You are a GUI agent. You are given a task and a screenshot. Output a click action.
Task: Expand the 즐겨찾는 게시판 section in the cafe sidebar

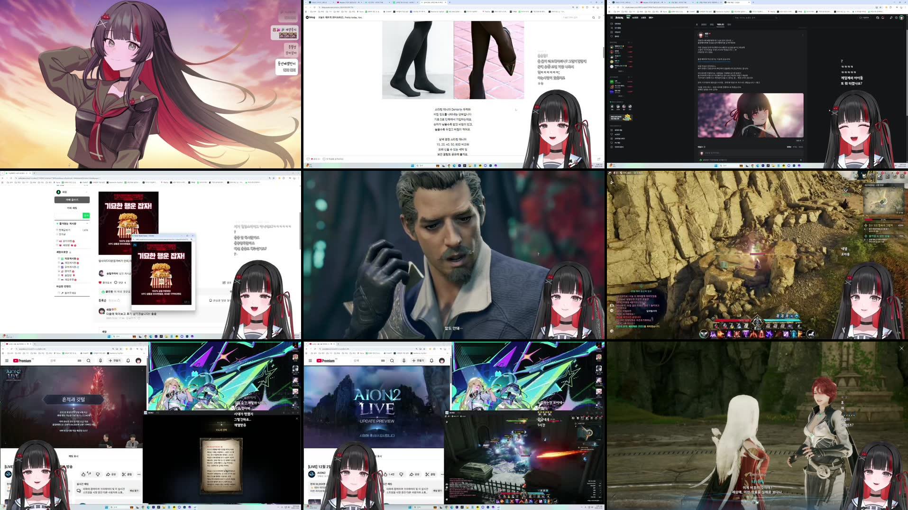point(87,223)
